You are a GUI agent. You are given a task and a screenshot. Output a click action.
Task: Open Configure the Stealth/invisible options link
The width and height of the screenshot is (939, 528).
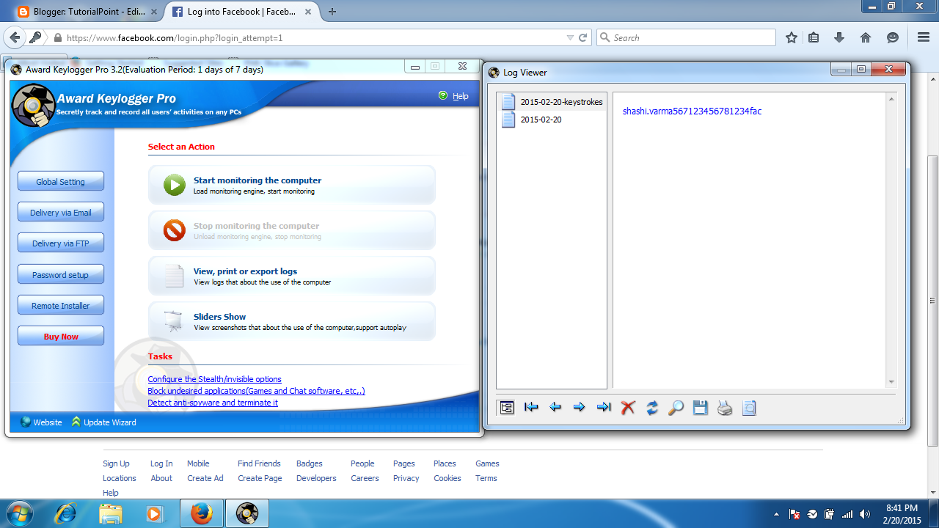point(214,379)
